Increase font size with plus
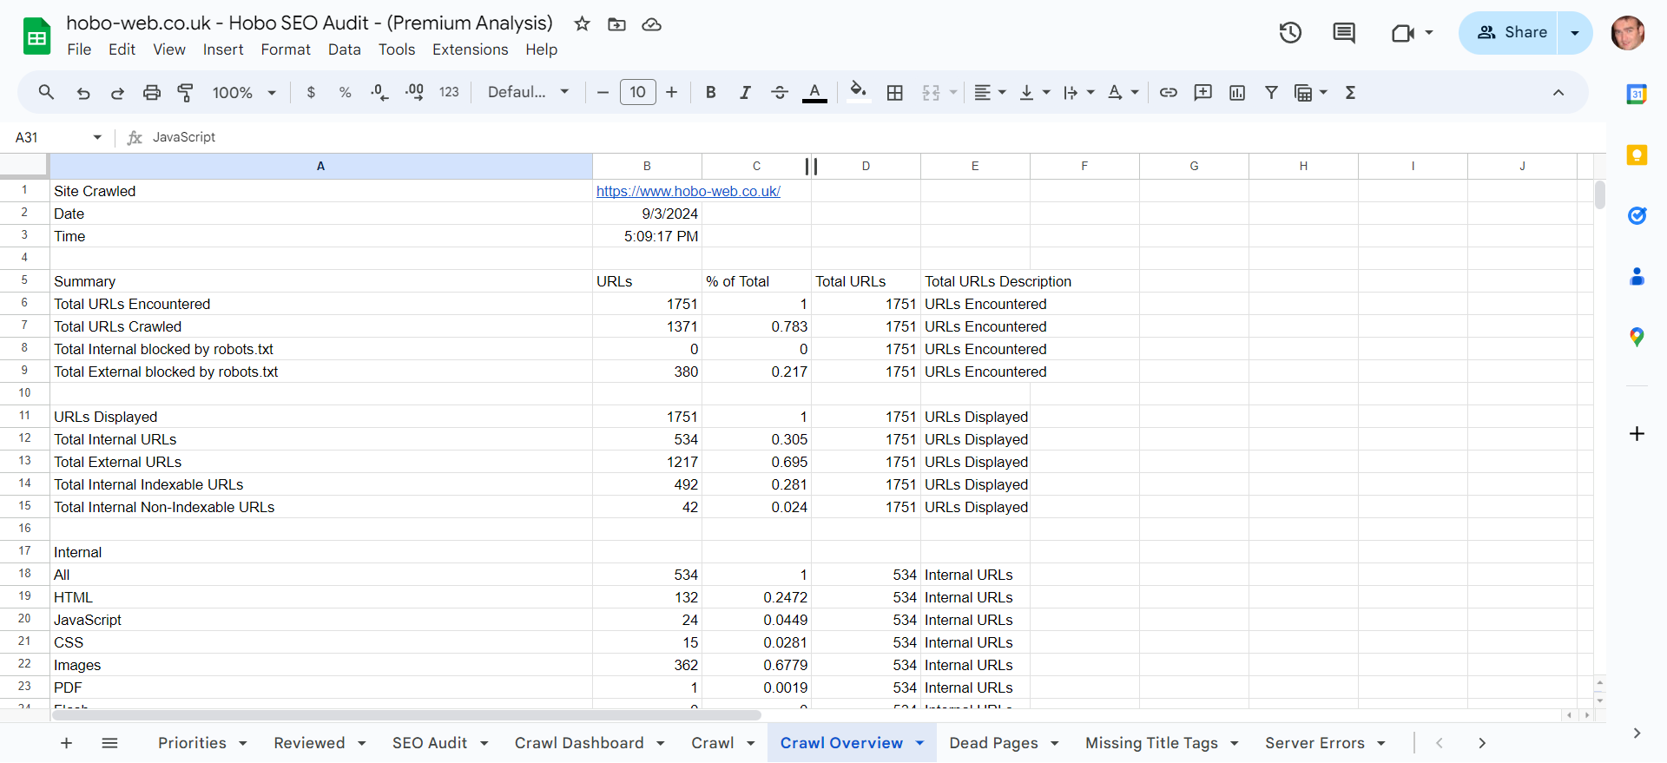 (671, 92)
